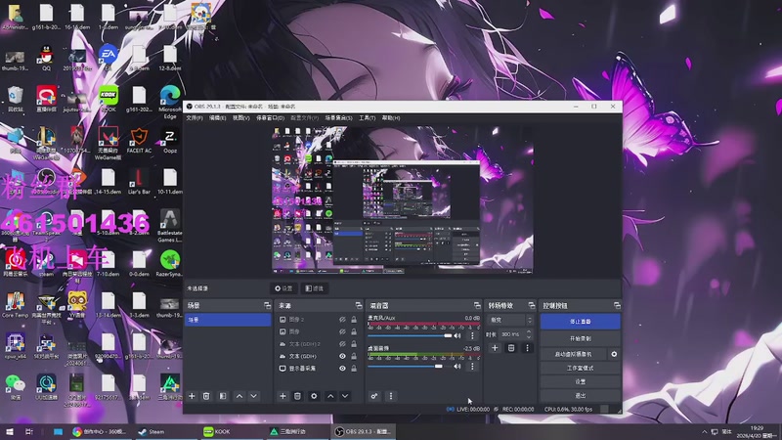The height and width of the screenshot is (440, 782).
Task: Adjust the 300 ms duration stepper arrows
Action: [x=529, y=334]
